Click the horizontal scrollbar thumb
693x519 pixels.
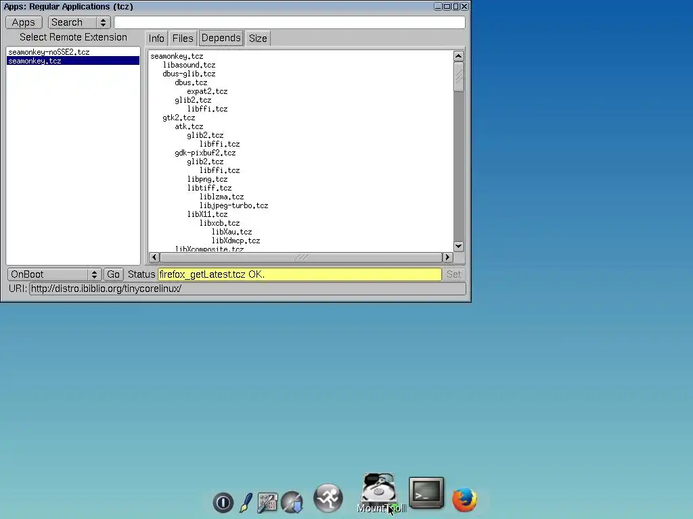coord(300,257)
